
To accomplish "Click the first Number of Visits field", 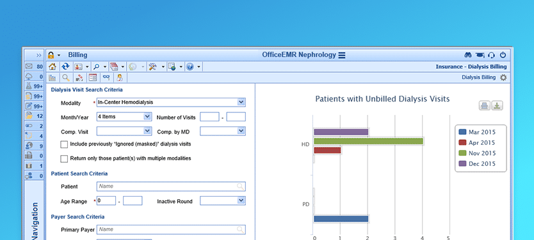I will tap(209, 117).
